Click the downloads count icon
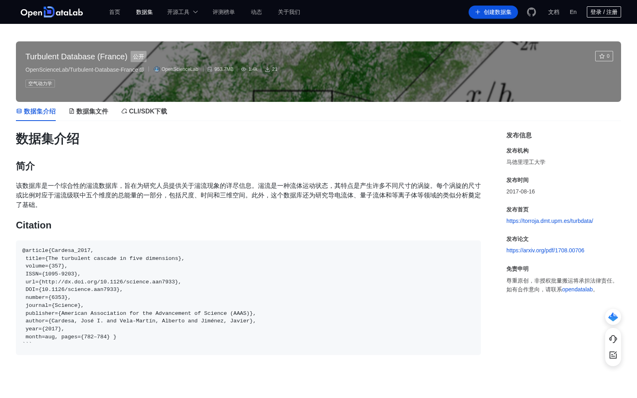 (268, 69)
